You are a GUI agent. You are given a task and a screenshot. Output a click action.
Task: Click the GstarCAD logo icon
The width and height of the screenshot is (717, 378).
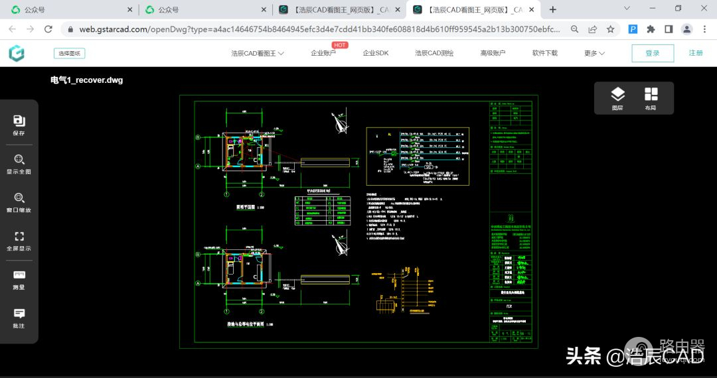(x=17, y=54)
